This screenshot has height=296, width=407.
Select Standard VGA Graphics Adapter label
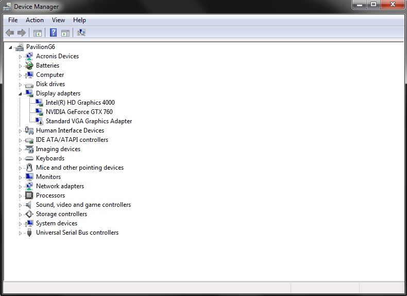pyautogui.click(x=89, y=121)
